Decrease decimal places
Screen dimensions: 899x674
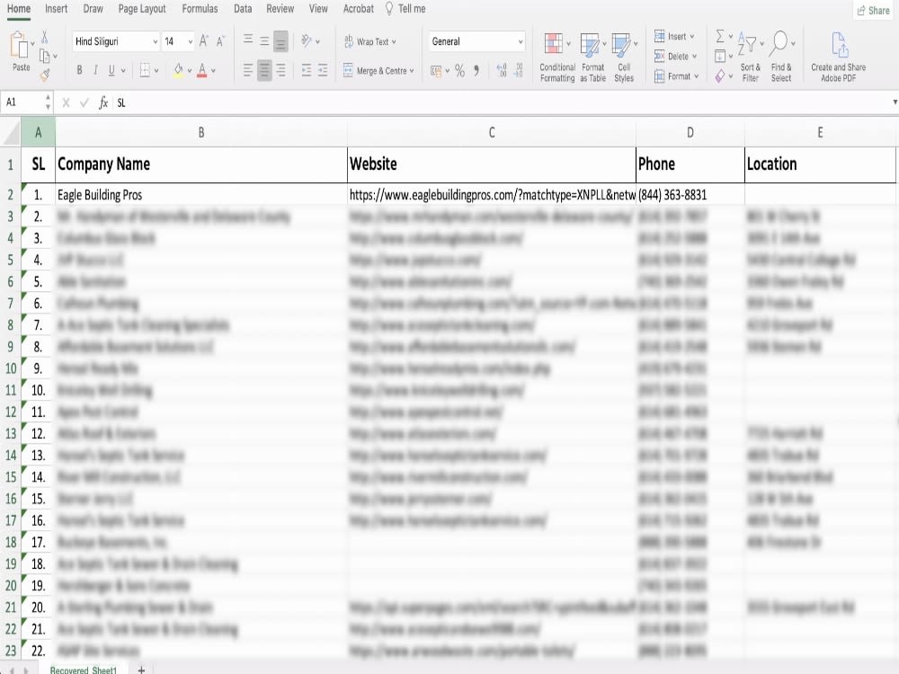pos(519,70)
